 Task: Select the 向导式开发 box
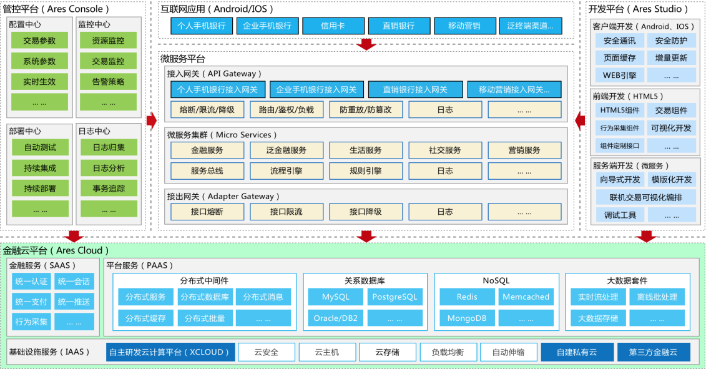point(620,179)
